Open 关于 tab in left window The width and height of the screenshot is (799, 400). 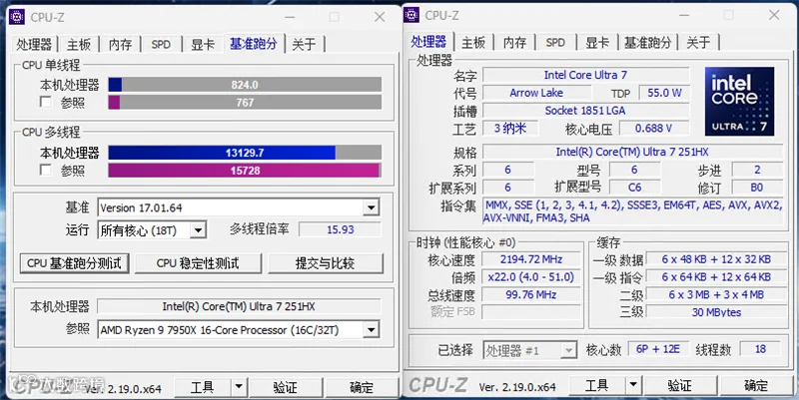point(304,44)
